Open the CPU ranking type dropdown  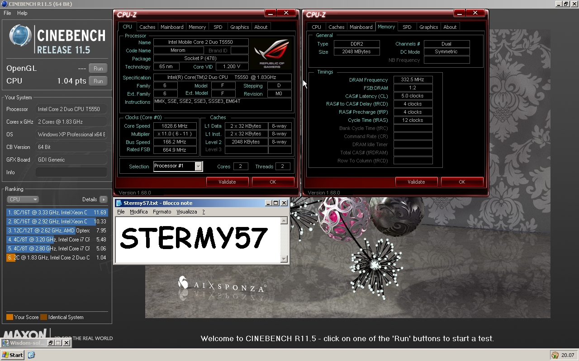pos(23,199)
